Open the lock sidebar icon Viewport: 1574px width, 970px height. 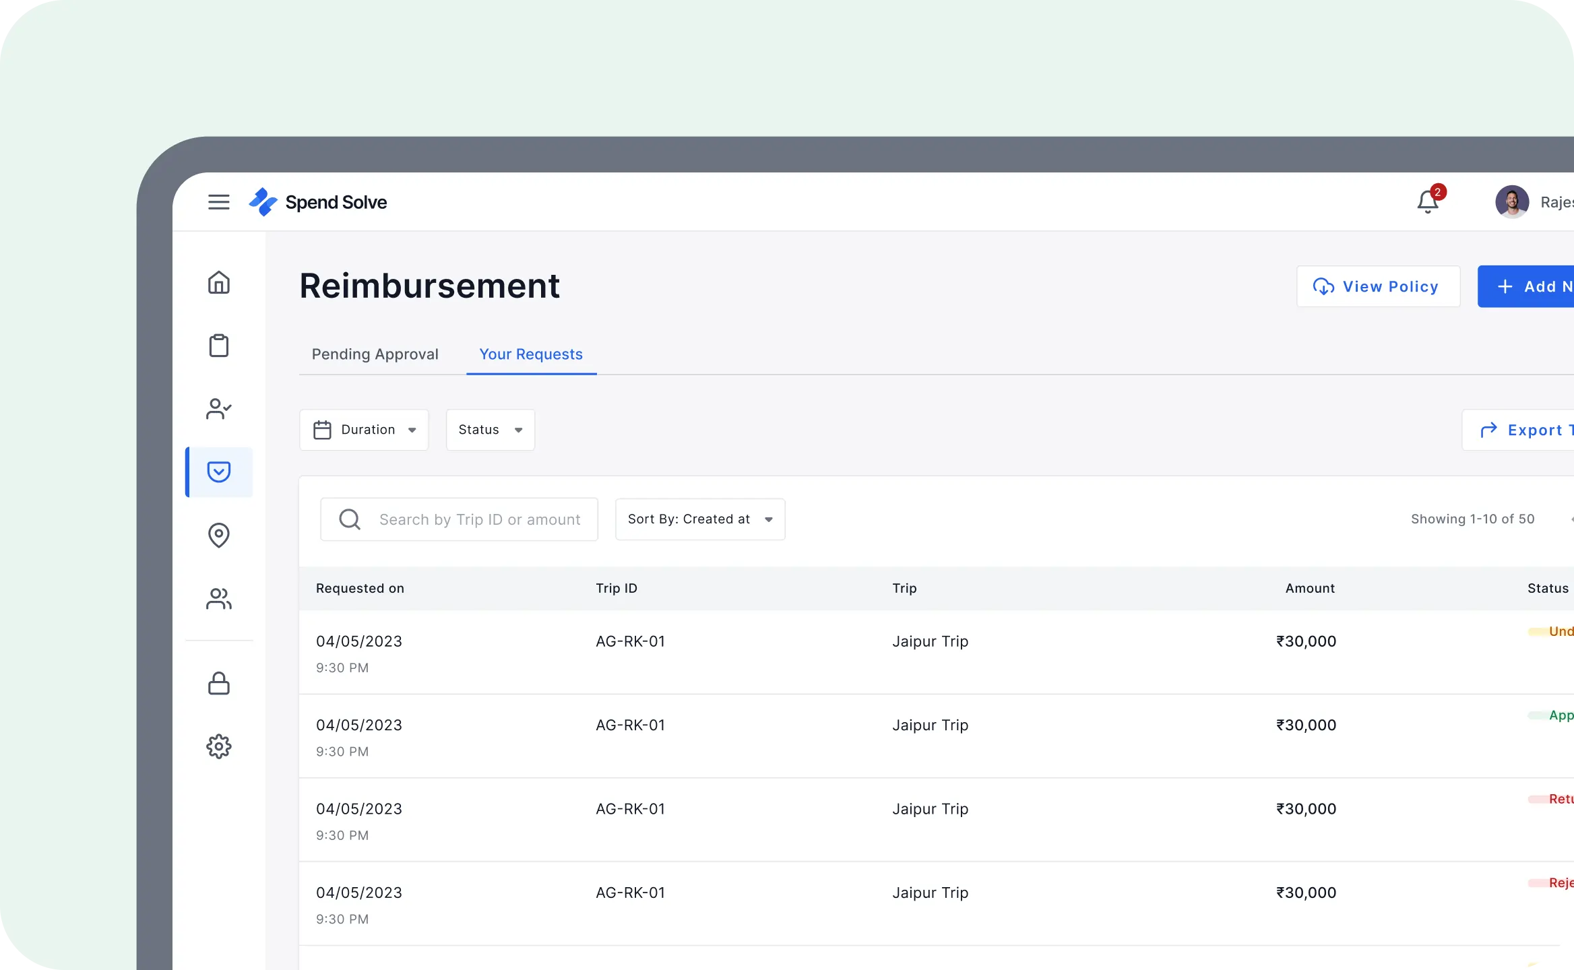[218, 684]
